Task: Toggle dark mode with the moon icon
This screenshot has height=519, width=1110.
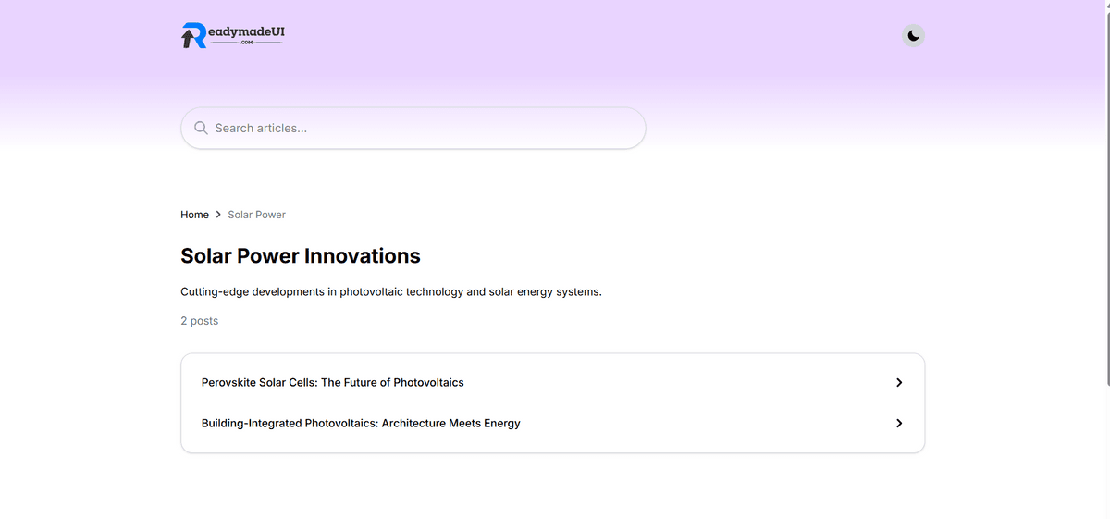Action: (x=913, y=35)
